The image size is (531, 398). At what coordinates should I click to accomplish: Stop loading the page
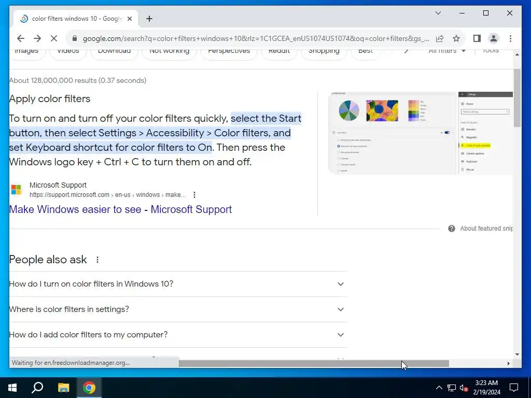(54, 38)
